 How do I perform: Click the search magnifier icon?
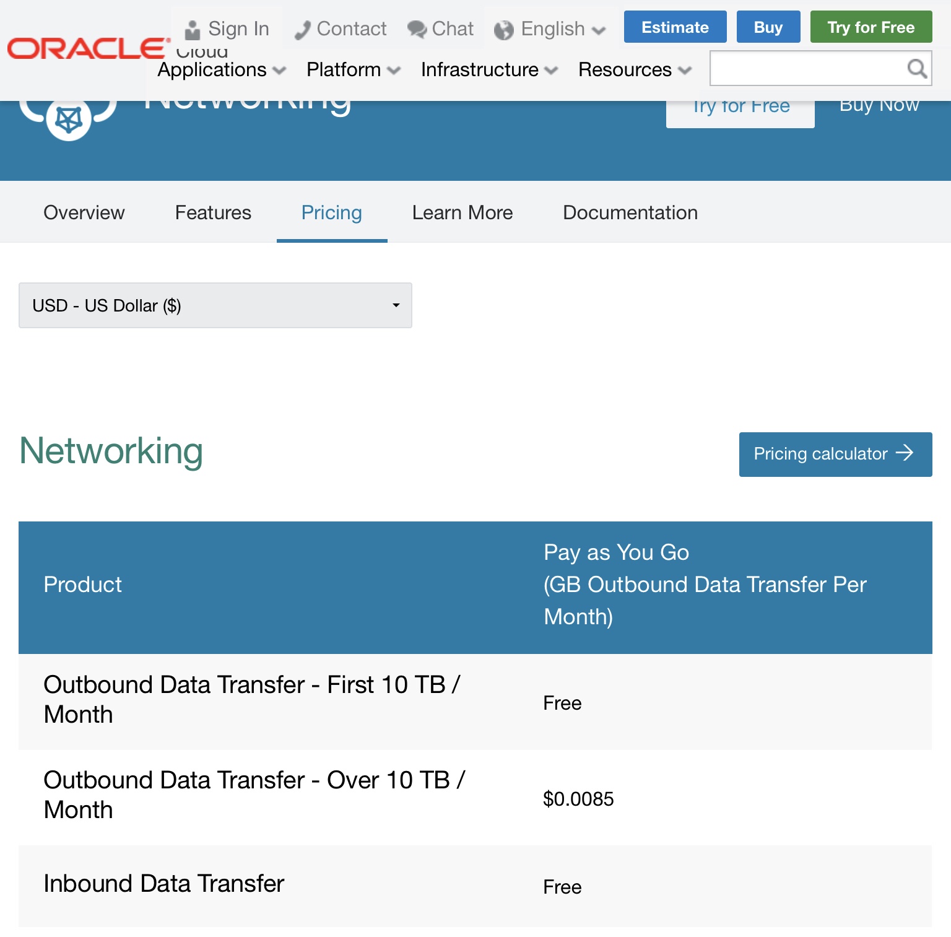coord(916,68)
